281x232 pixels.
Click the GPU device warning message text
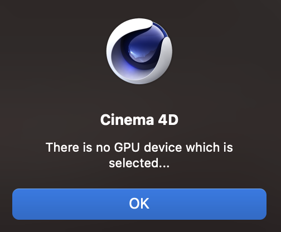tap(139, 155)
